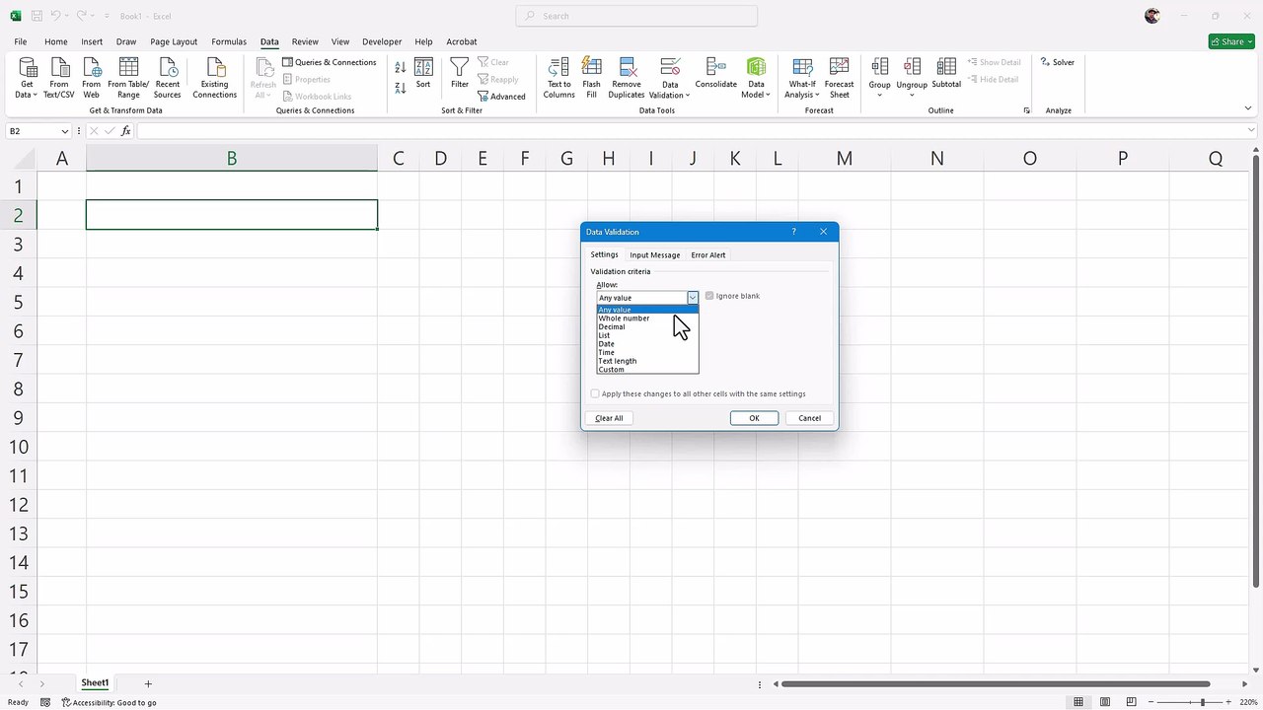1263x710 pixels.
Task: Open the Formulas ribbon tab
Action: coord(229,41)
